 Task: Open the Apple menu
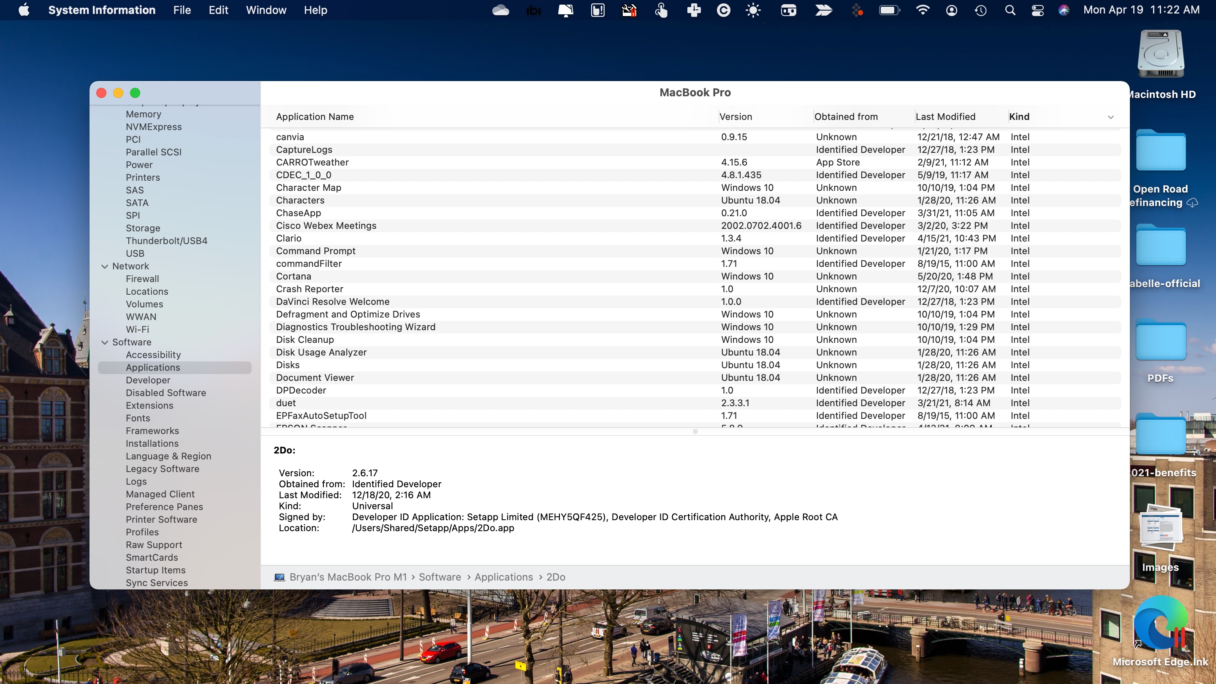(x=24, y=10)
